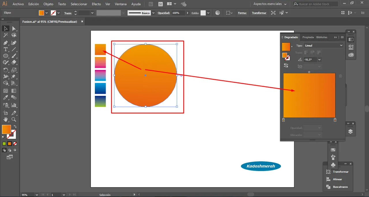Set paint mode to None in toolbar
Image resolution: width=369 pixels, height=197 pixels.
coord(15,143)
